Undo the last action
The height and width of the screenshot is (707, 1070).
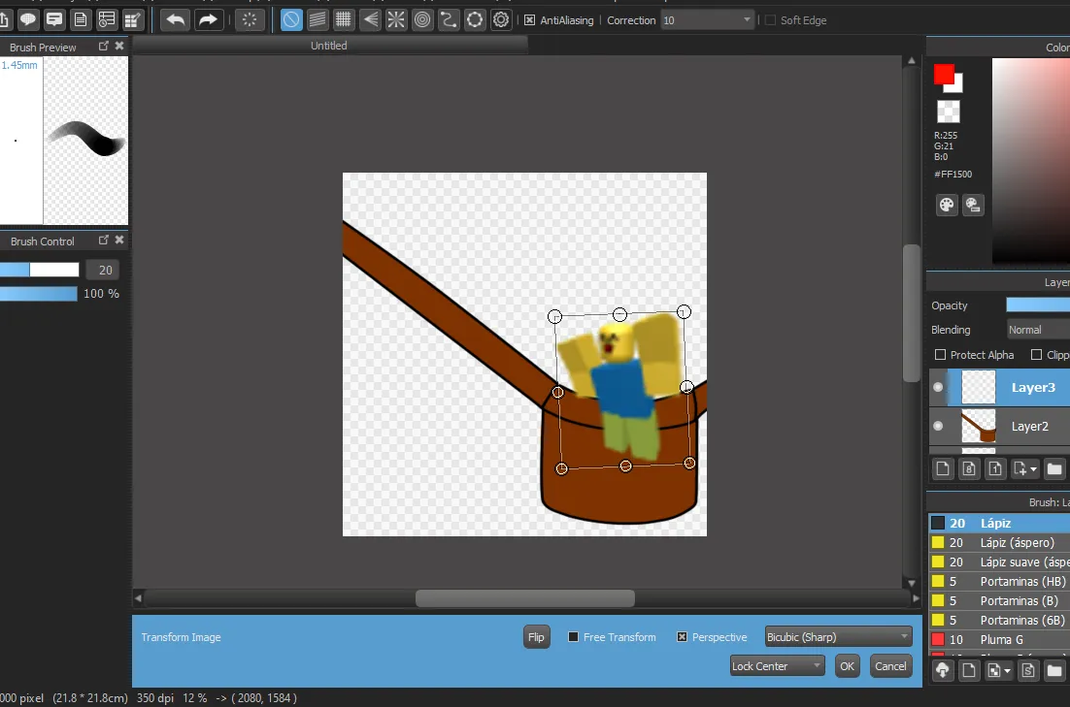[176, 19]
